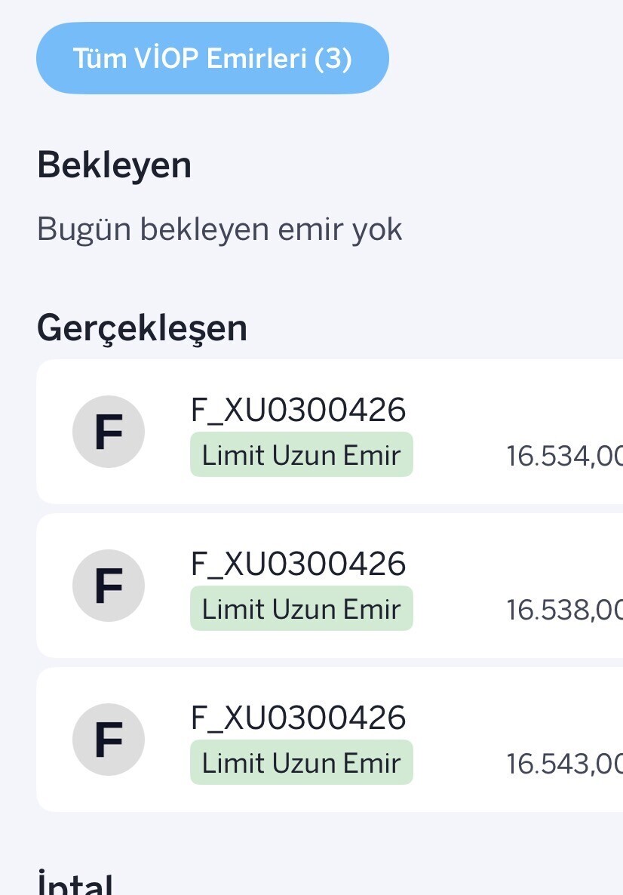
Task: Select F_XU0300426 label on the 16.543,00 order
Action: (298, 718)
